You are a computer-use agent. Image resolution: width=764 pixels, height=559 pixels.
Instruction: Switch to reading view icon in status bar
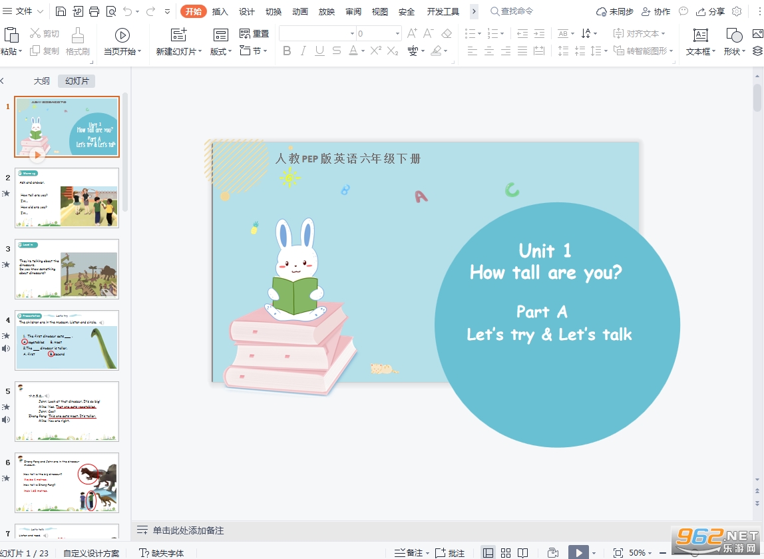(x=523, y=552)
